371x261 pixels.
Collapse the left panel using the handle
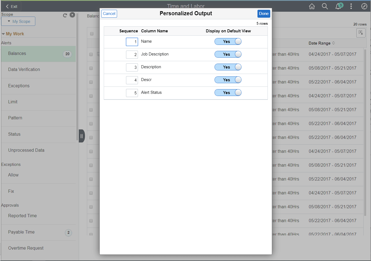pos(82,136)
